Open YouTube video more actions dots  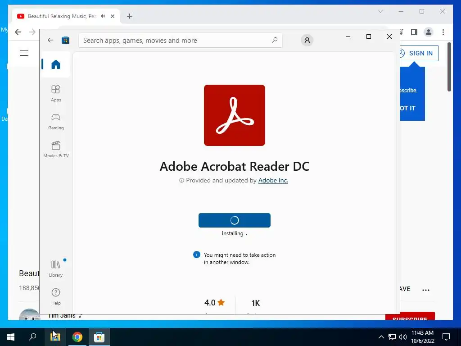point(426,290)
